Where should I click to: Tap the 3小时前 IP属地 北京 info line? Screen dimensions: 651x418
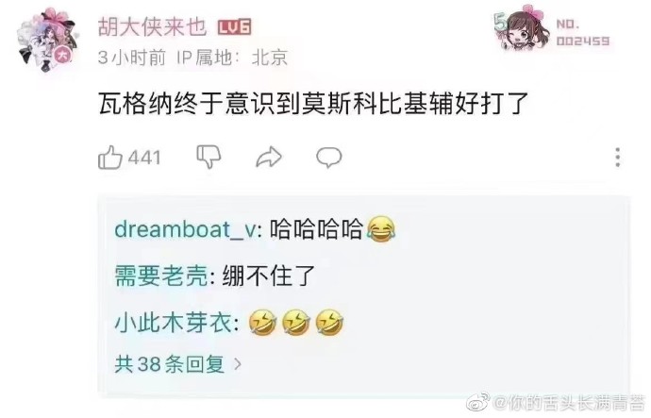(192, 58)
